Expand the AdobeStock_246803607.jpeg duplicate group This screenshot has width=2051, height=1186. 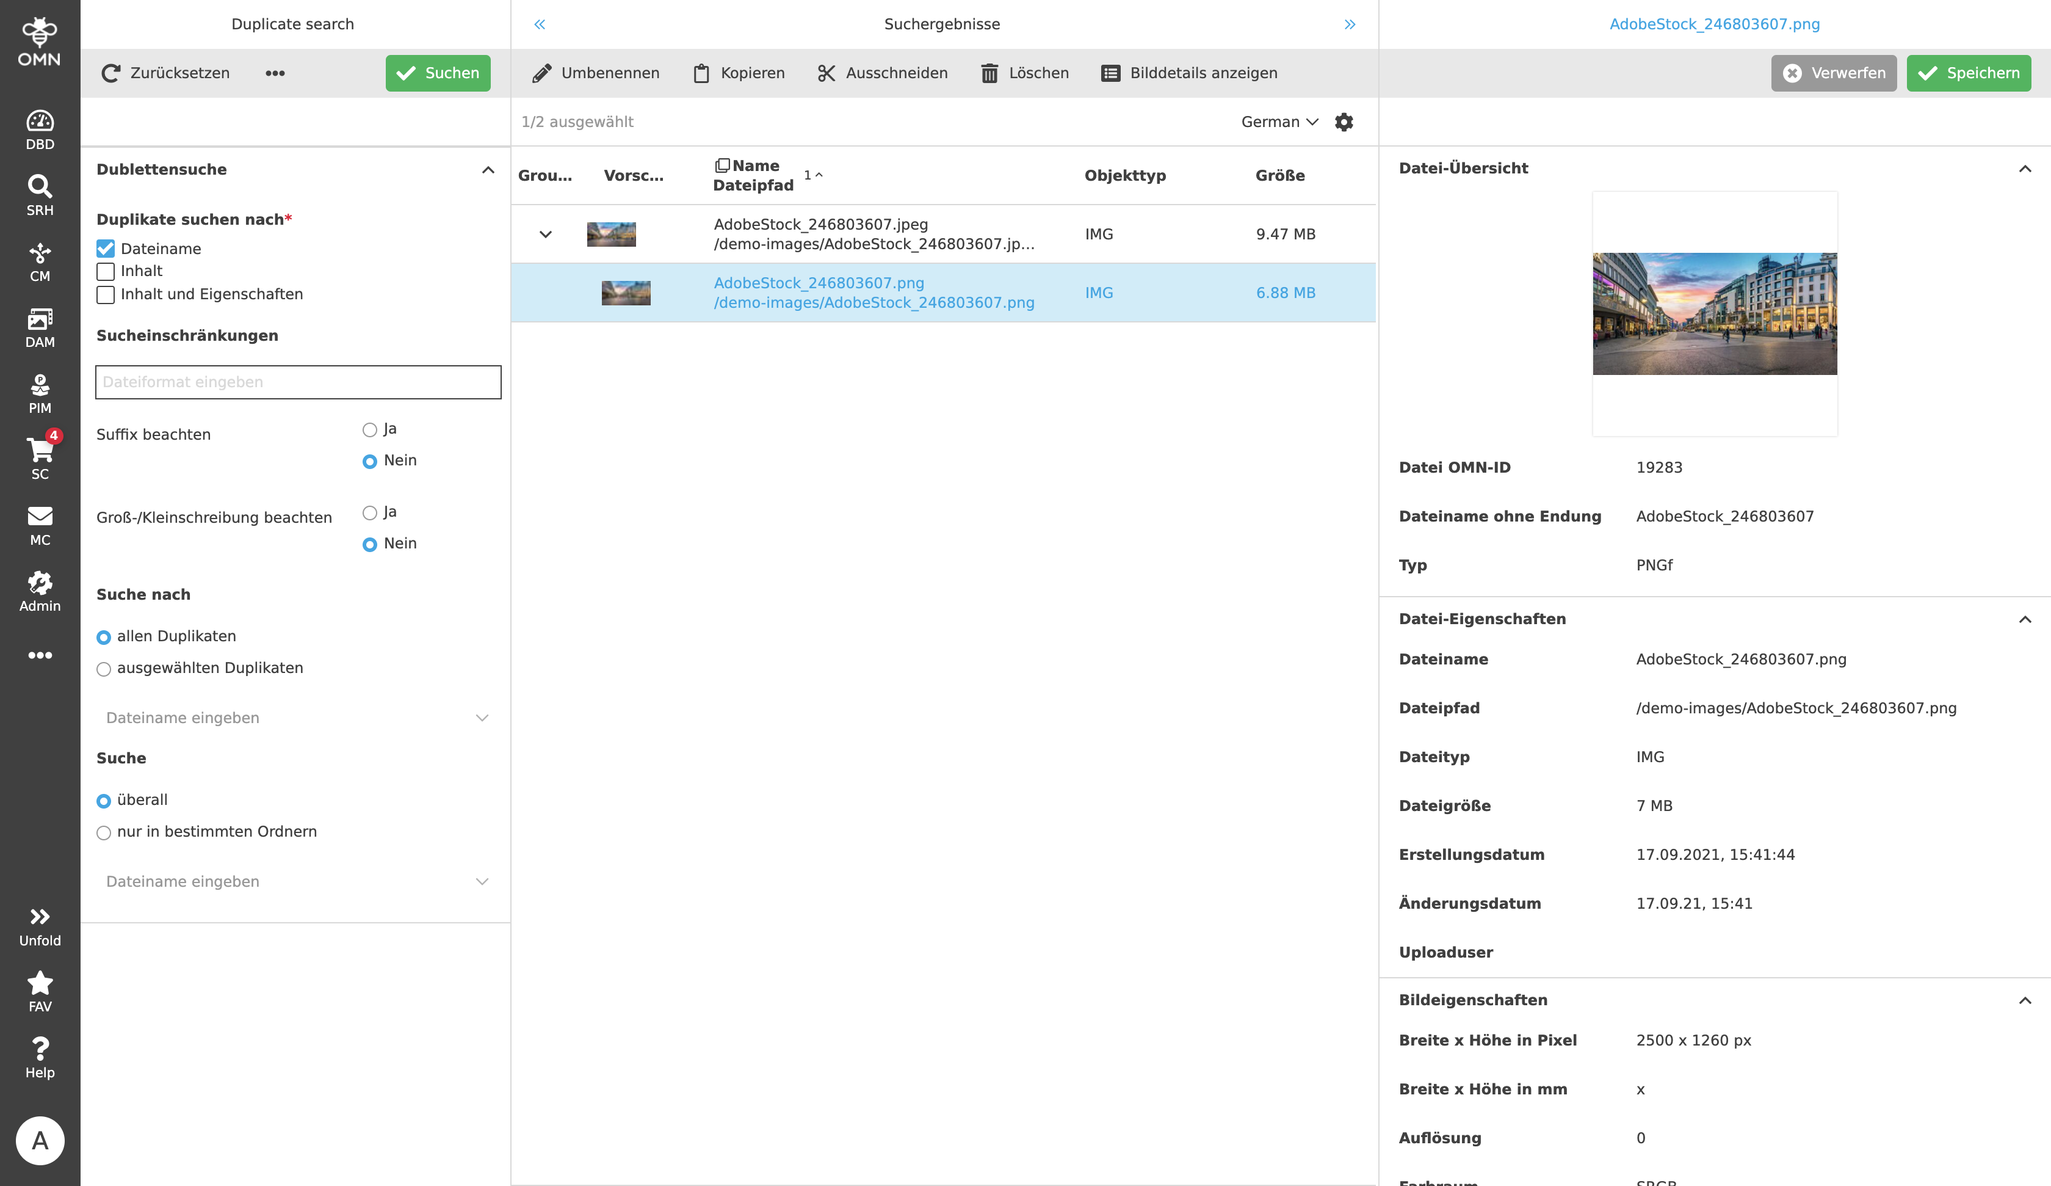[544, 234]
